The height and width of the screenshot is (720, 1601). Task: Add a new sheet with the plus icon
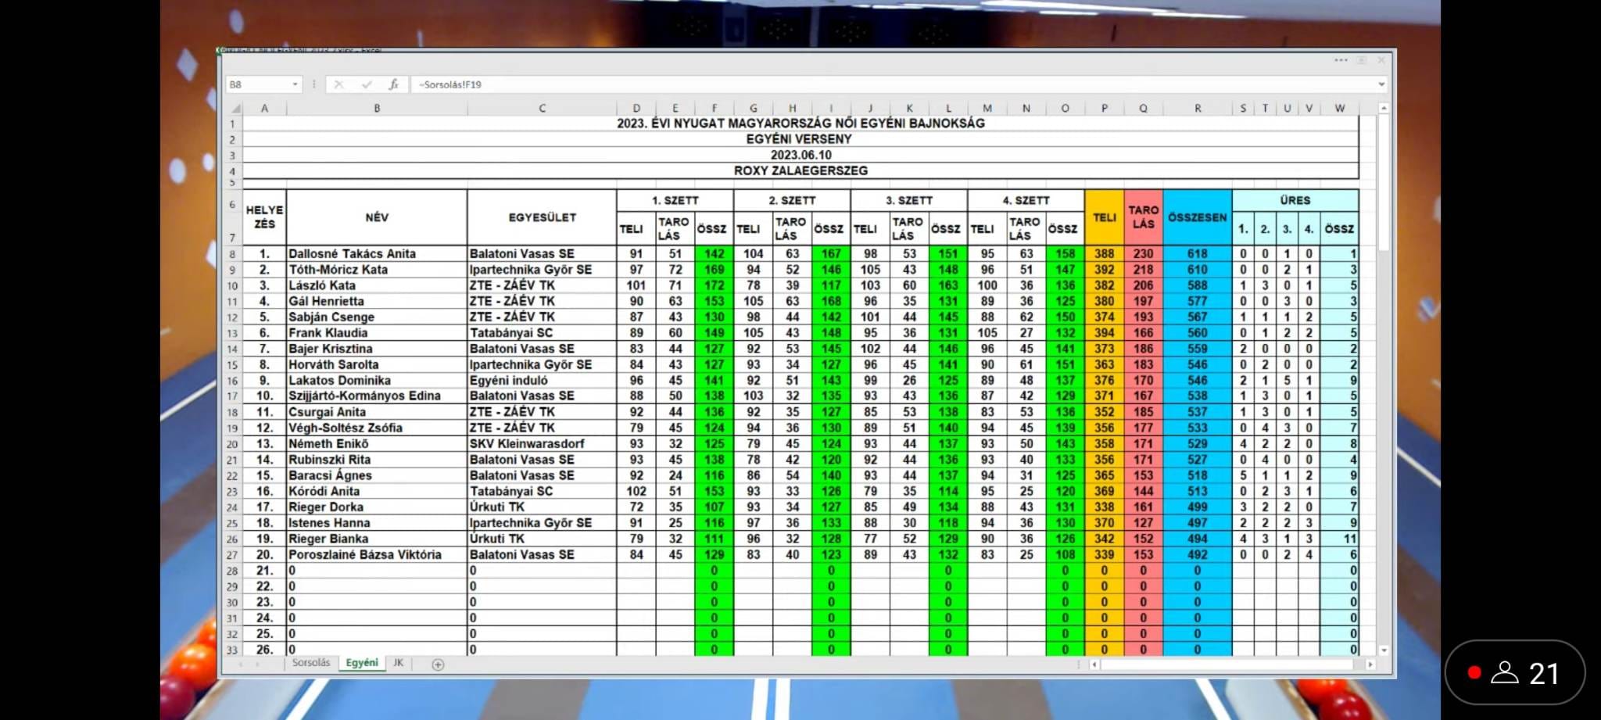coord(438,664)
